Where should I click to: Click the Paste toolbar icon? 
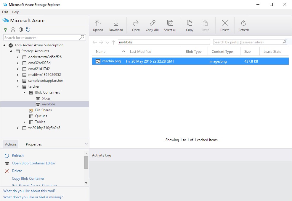pyautogui.click(x=205, y=23)
